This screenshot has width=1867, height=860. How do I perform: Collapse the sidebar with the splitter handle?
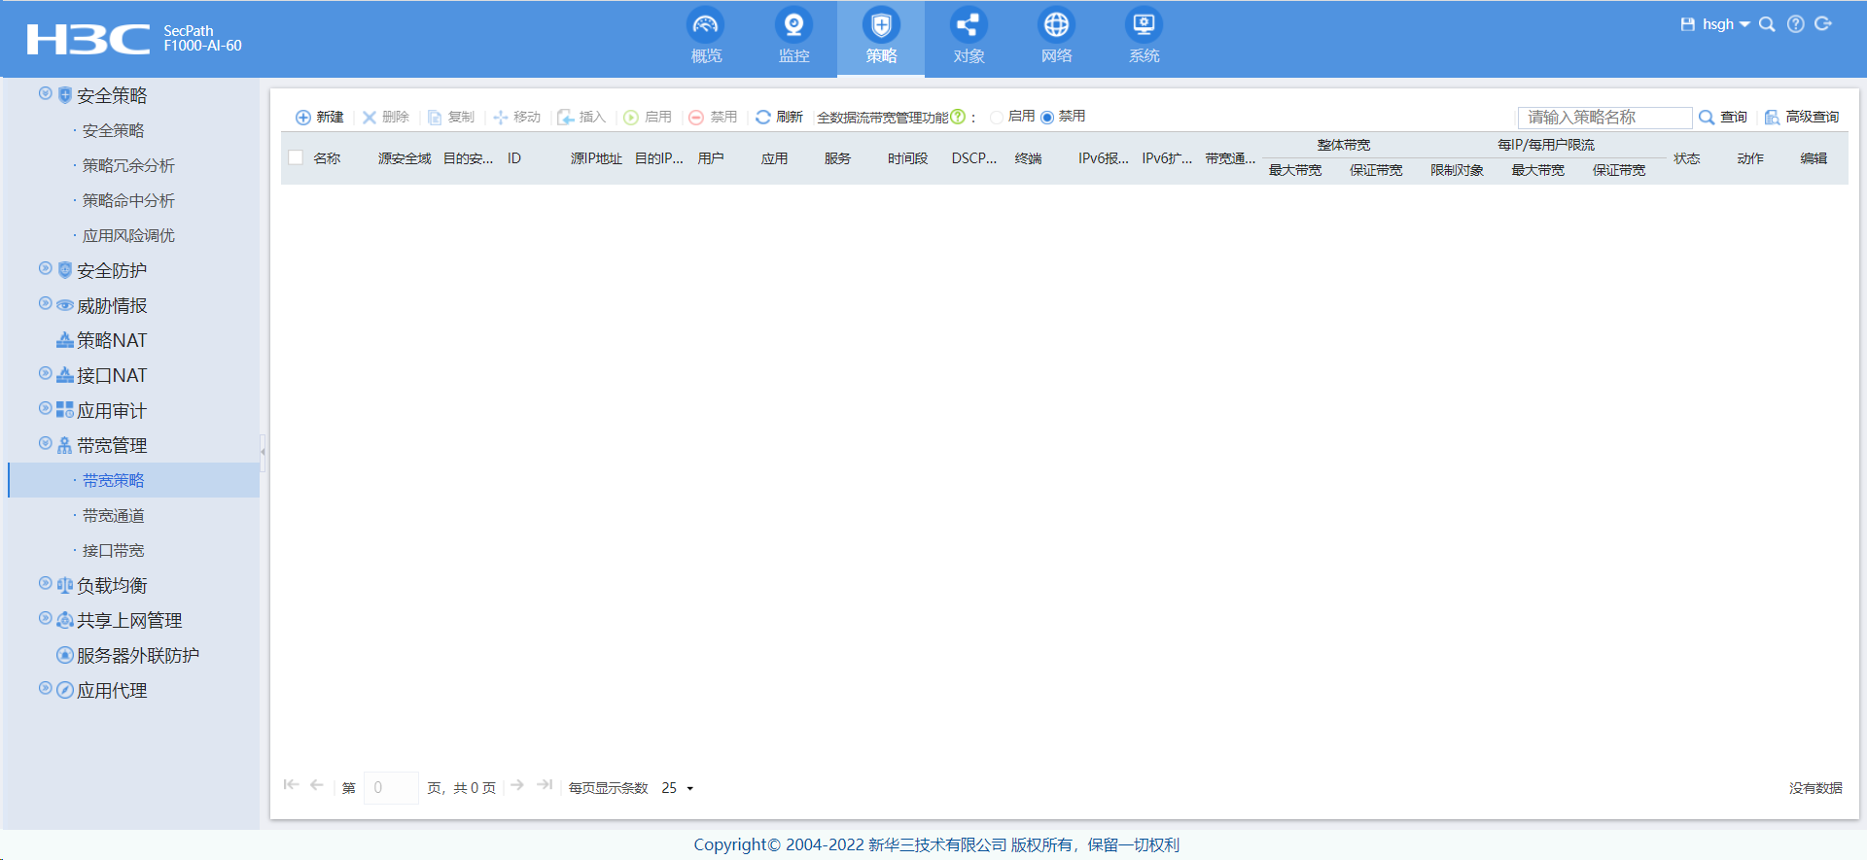(x=263, y=451)
